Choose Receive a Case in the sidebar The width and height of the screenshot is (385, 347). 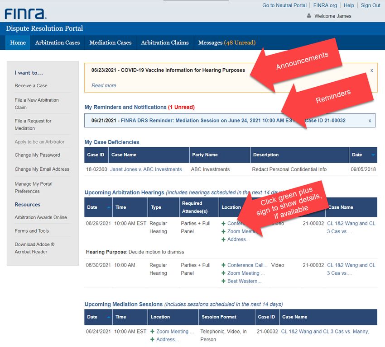(31, 86)
